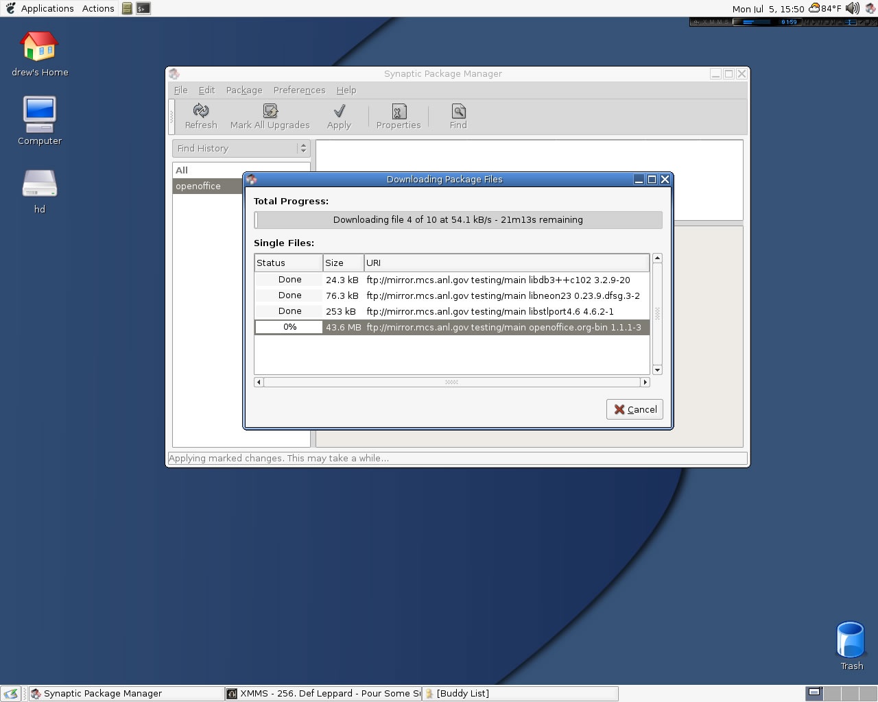This screenshot has height=702, width=878.
Task: Click the total download progress bar
Action: [x=458, y=219]
